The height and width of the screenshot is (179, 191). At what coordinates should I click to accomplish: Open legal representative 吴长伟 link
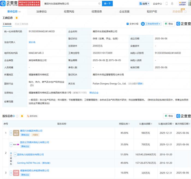pyautogui.click(x=32, y=42)
